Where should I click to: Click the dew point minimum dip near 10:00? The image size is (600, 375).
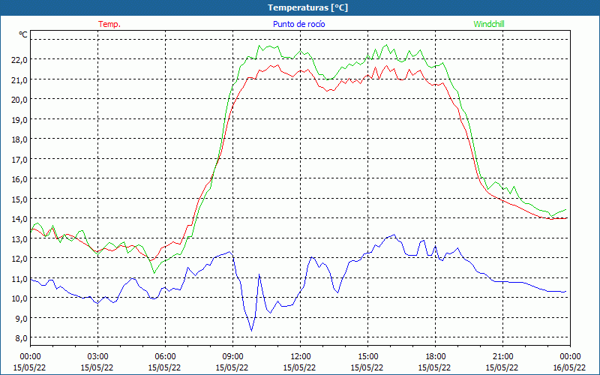click(251, 330)
